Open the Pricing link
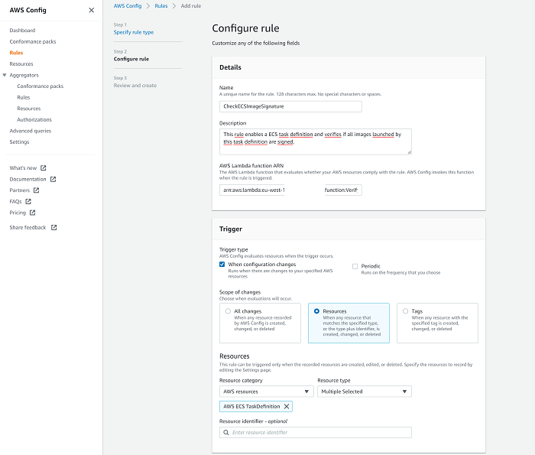Screen dimensions: 535x455 [x=18, y=213]
